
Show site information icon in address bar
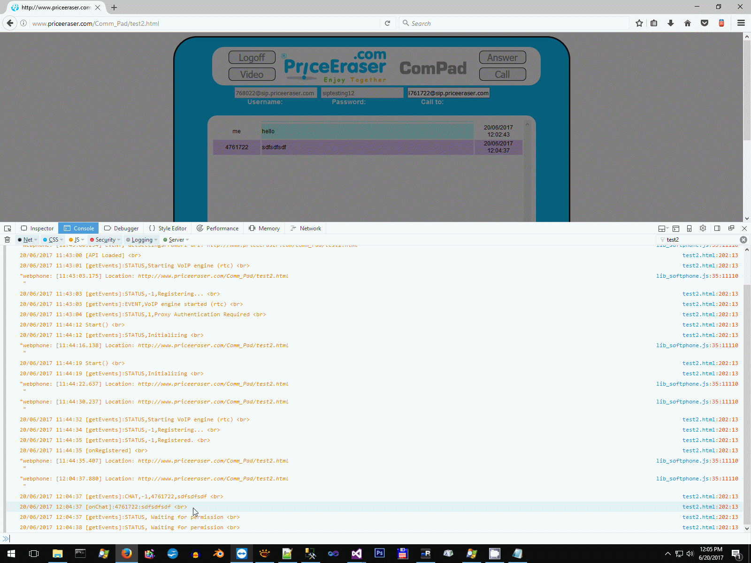pyautogui.click(x=23, y=23)
